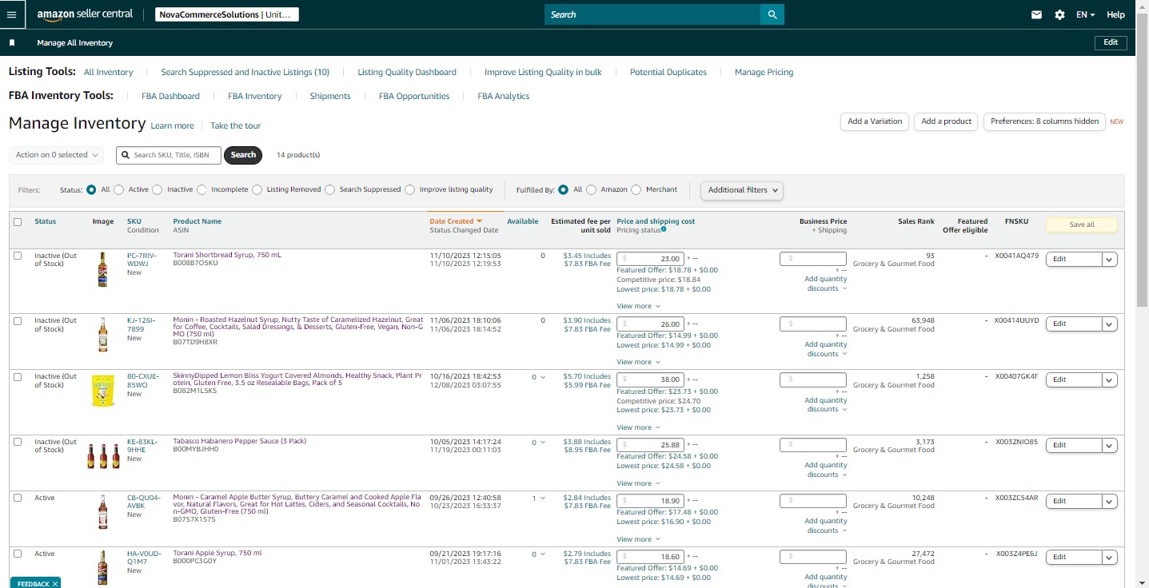
Task: Open SkinnyDipped Lemon Bliss Almonds product image
Action: [103, 391]
